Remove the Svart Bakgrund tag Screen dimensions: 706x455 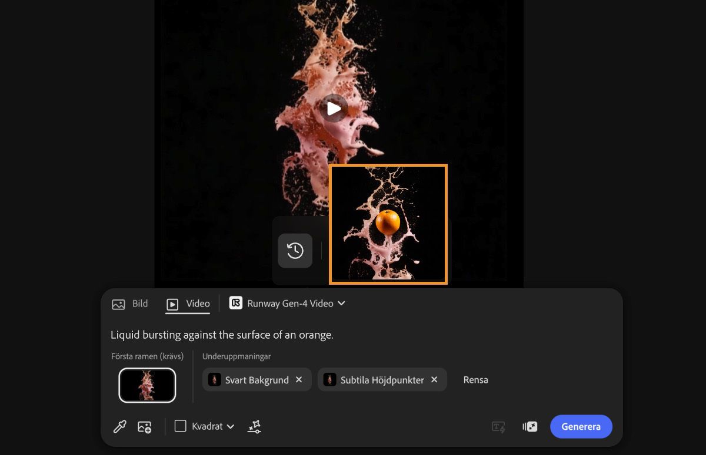299,380
